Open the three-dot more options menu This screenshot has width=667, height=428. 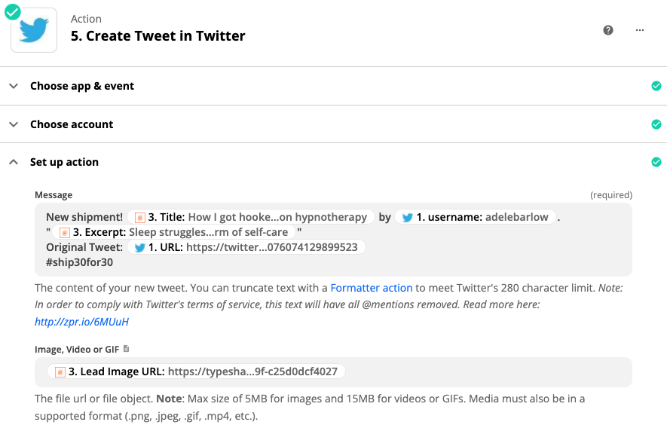point(639,30)
